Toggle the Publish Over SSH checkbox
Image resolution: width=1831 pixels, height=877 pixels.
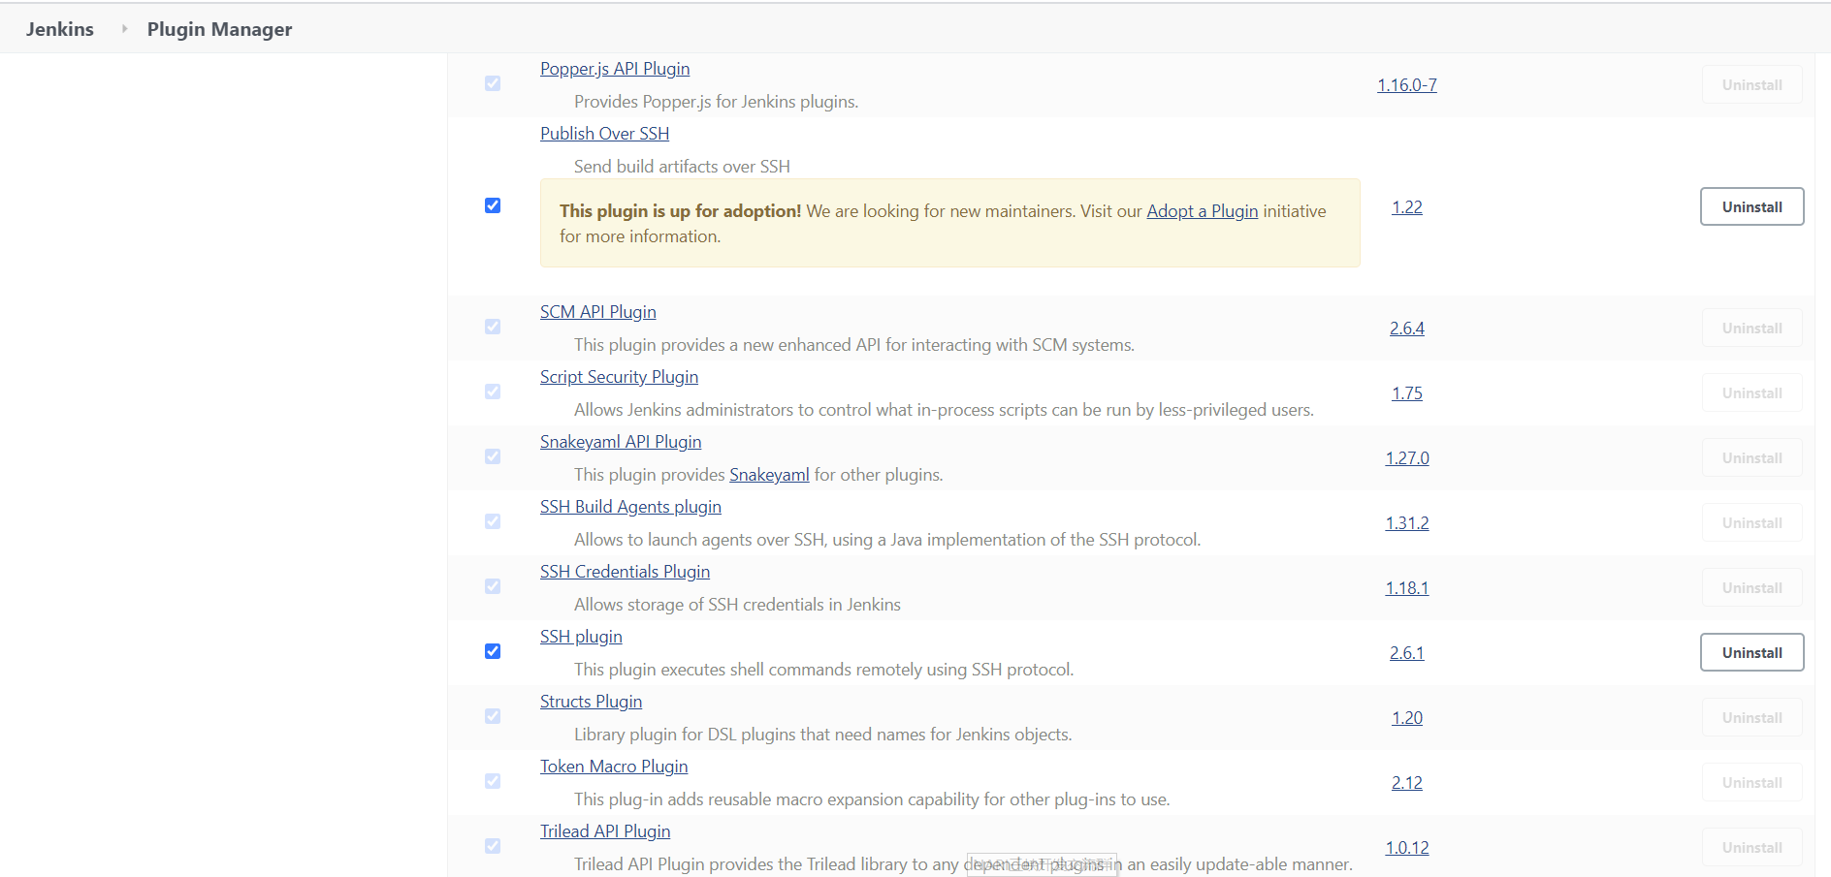[x=493, y=205]
